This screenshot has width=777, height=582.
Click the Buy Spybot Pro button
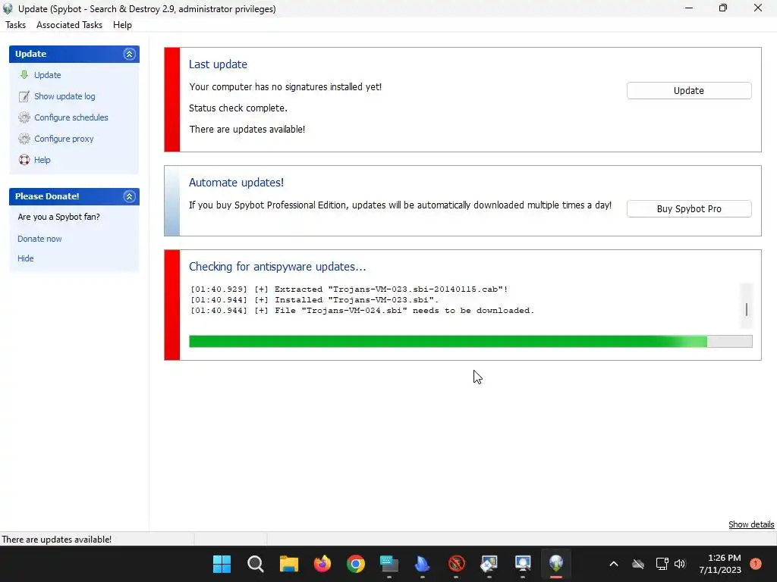click(x=689, y=209)
